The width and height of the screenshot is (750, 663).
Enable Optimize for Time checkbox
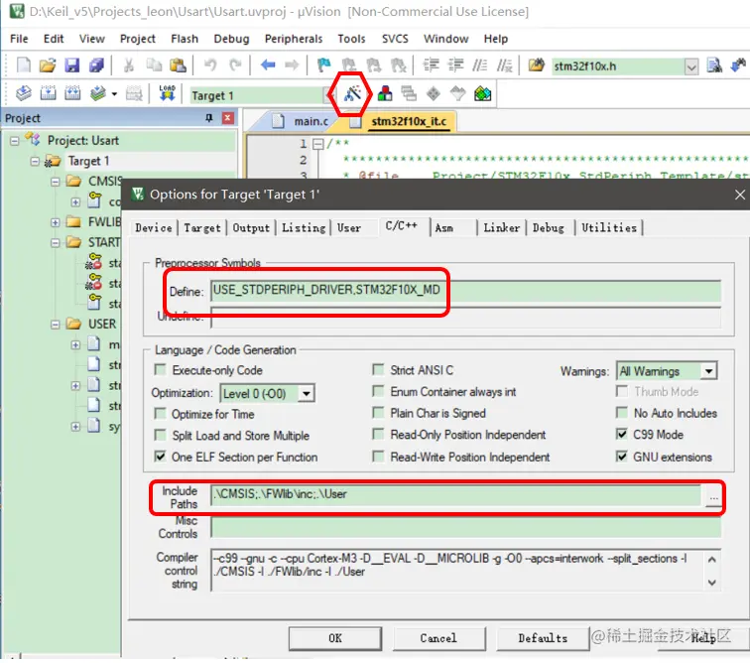click(161, 413)
